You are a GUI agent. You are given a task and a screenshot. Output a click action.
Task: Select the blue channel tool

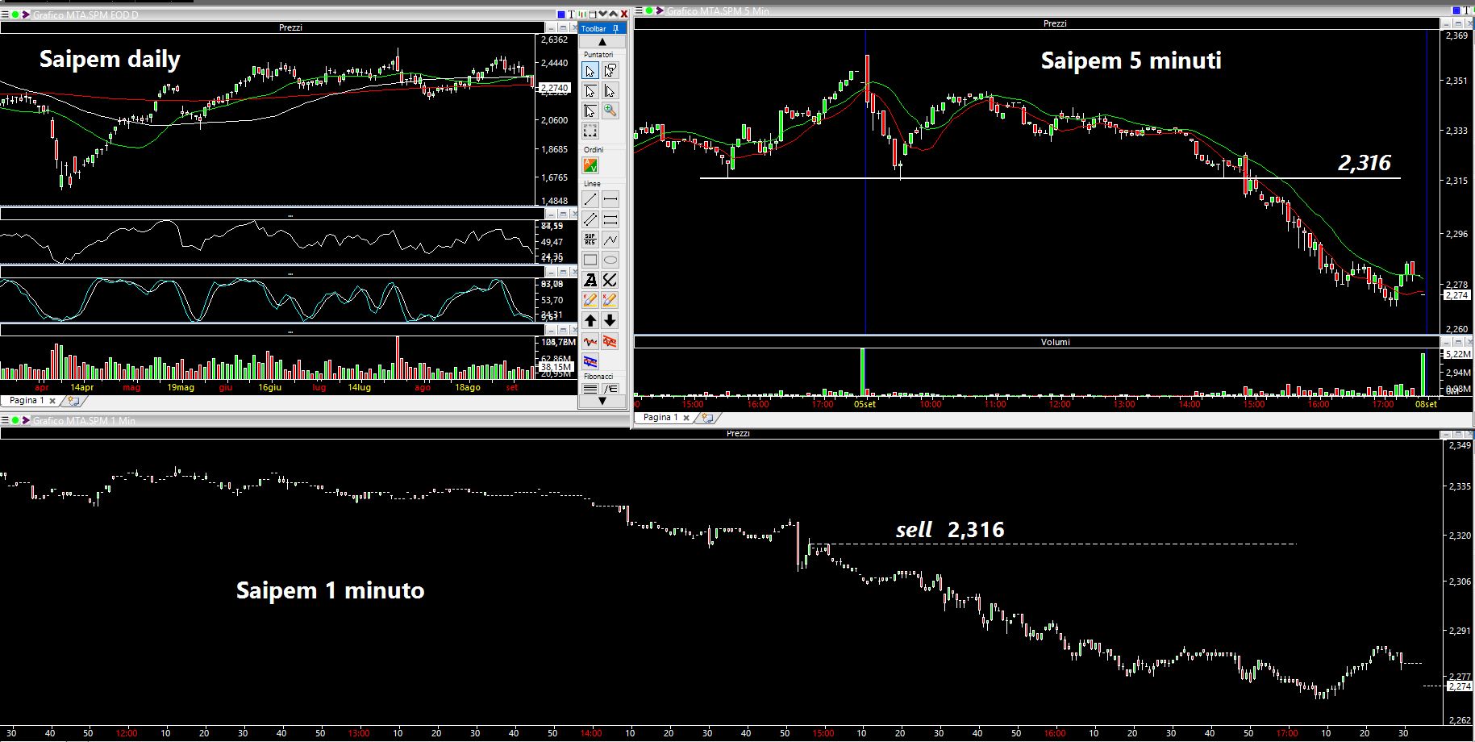(x=590, y=361)
